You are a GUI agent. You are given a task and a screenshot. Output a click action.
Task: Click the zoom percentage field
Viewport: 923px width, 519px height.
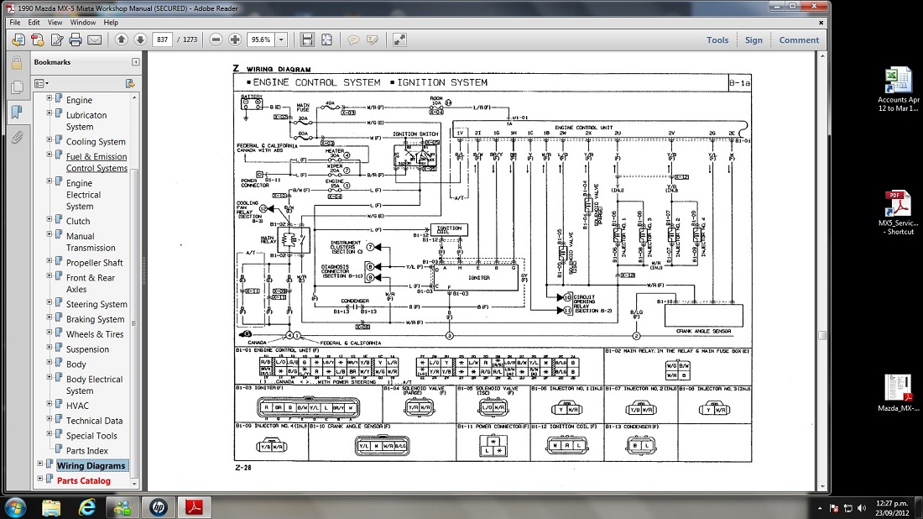pos(261,39)
